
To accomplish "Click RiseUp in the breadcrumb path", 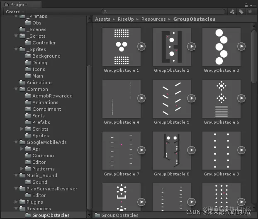I will coord(126,19).
